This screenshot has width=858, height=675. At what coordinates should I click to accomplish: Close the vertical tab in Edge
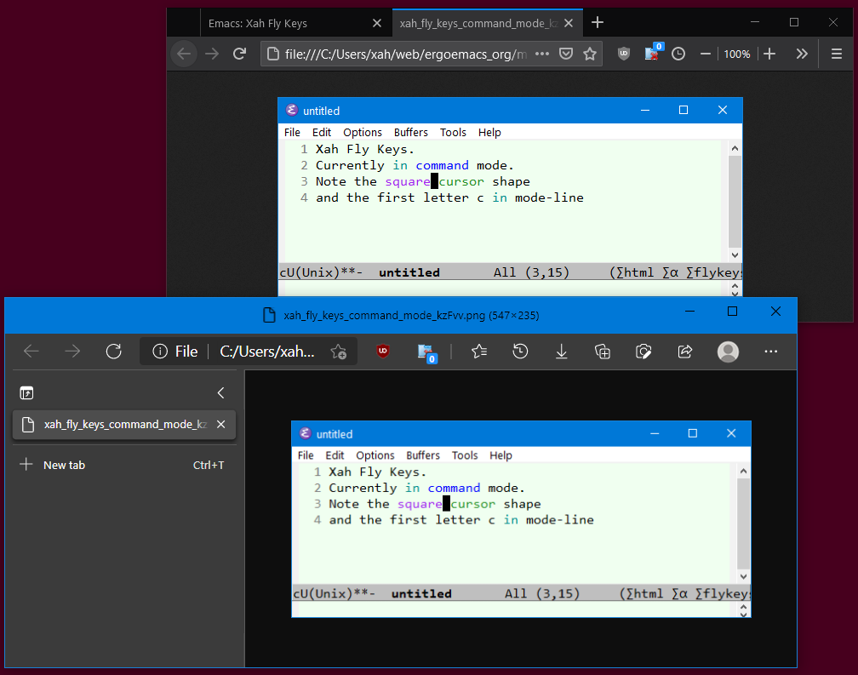221,425
